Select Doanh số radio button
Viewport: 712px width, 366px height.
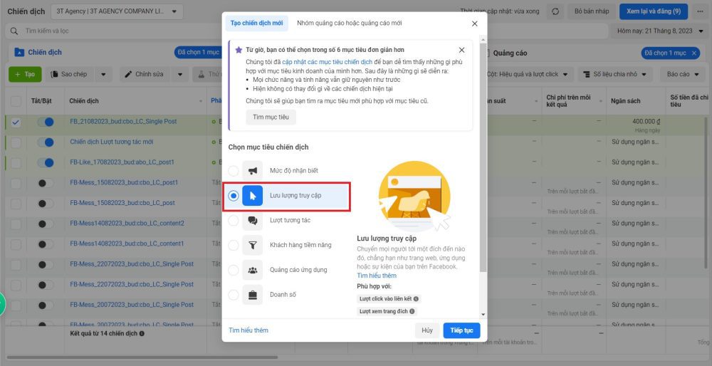pos(234,295)
